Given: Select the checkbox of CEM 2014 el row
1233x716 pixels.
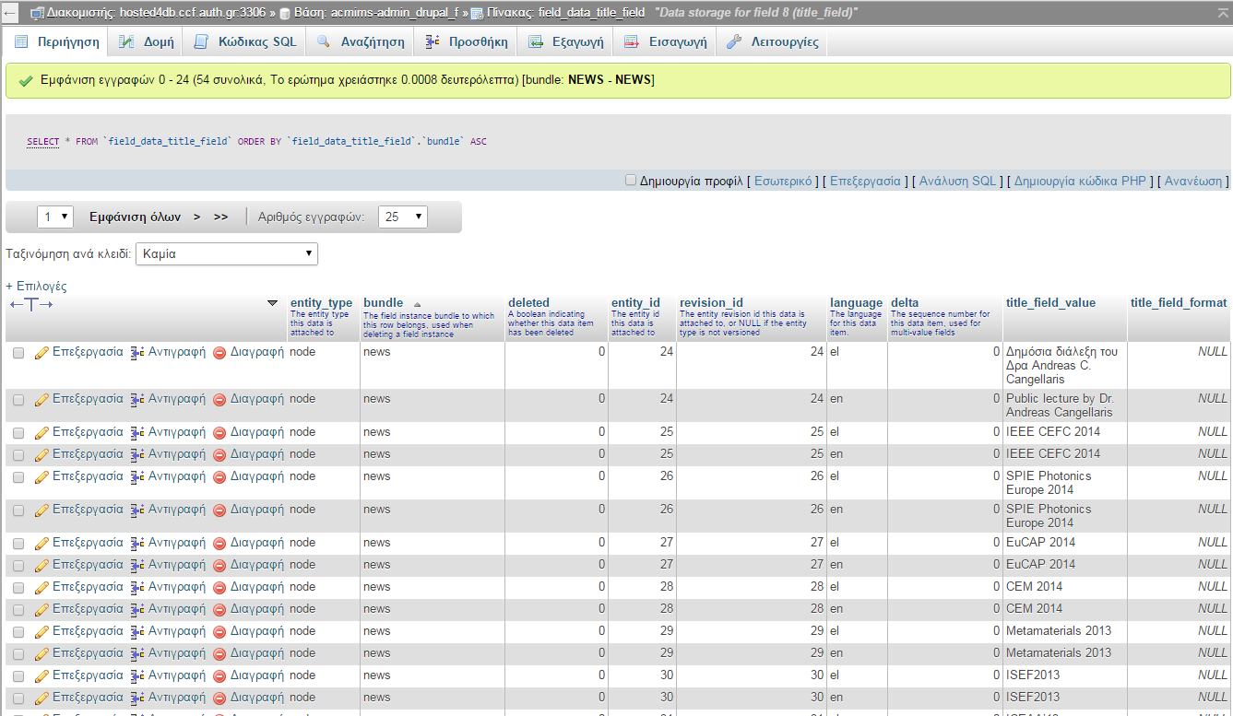Looking at the screenshot, I should tap(18, 588).
